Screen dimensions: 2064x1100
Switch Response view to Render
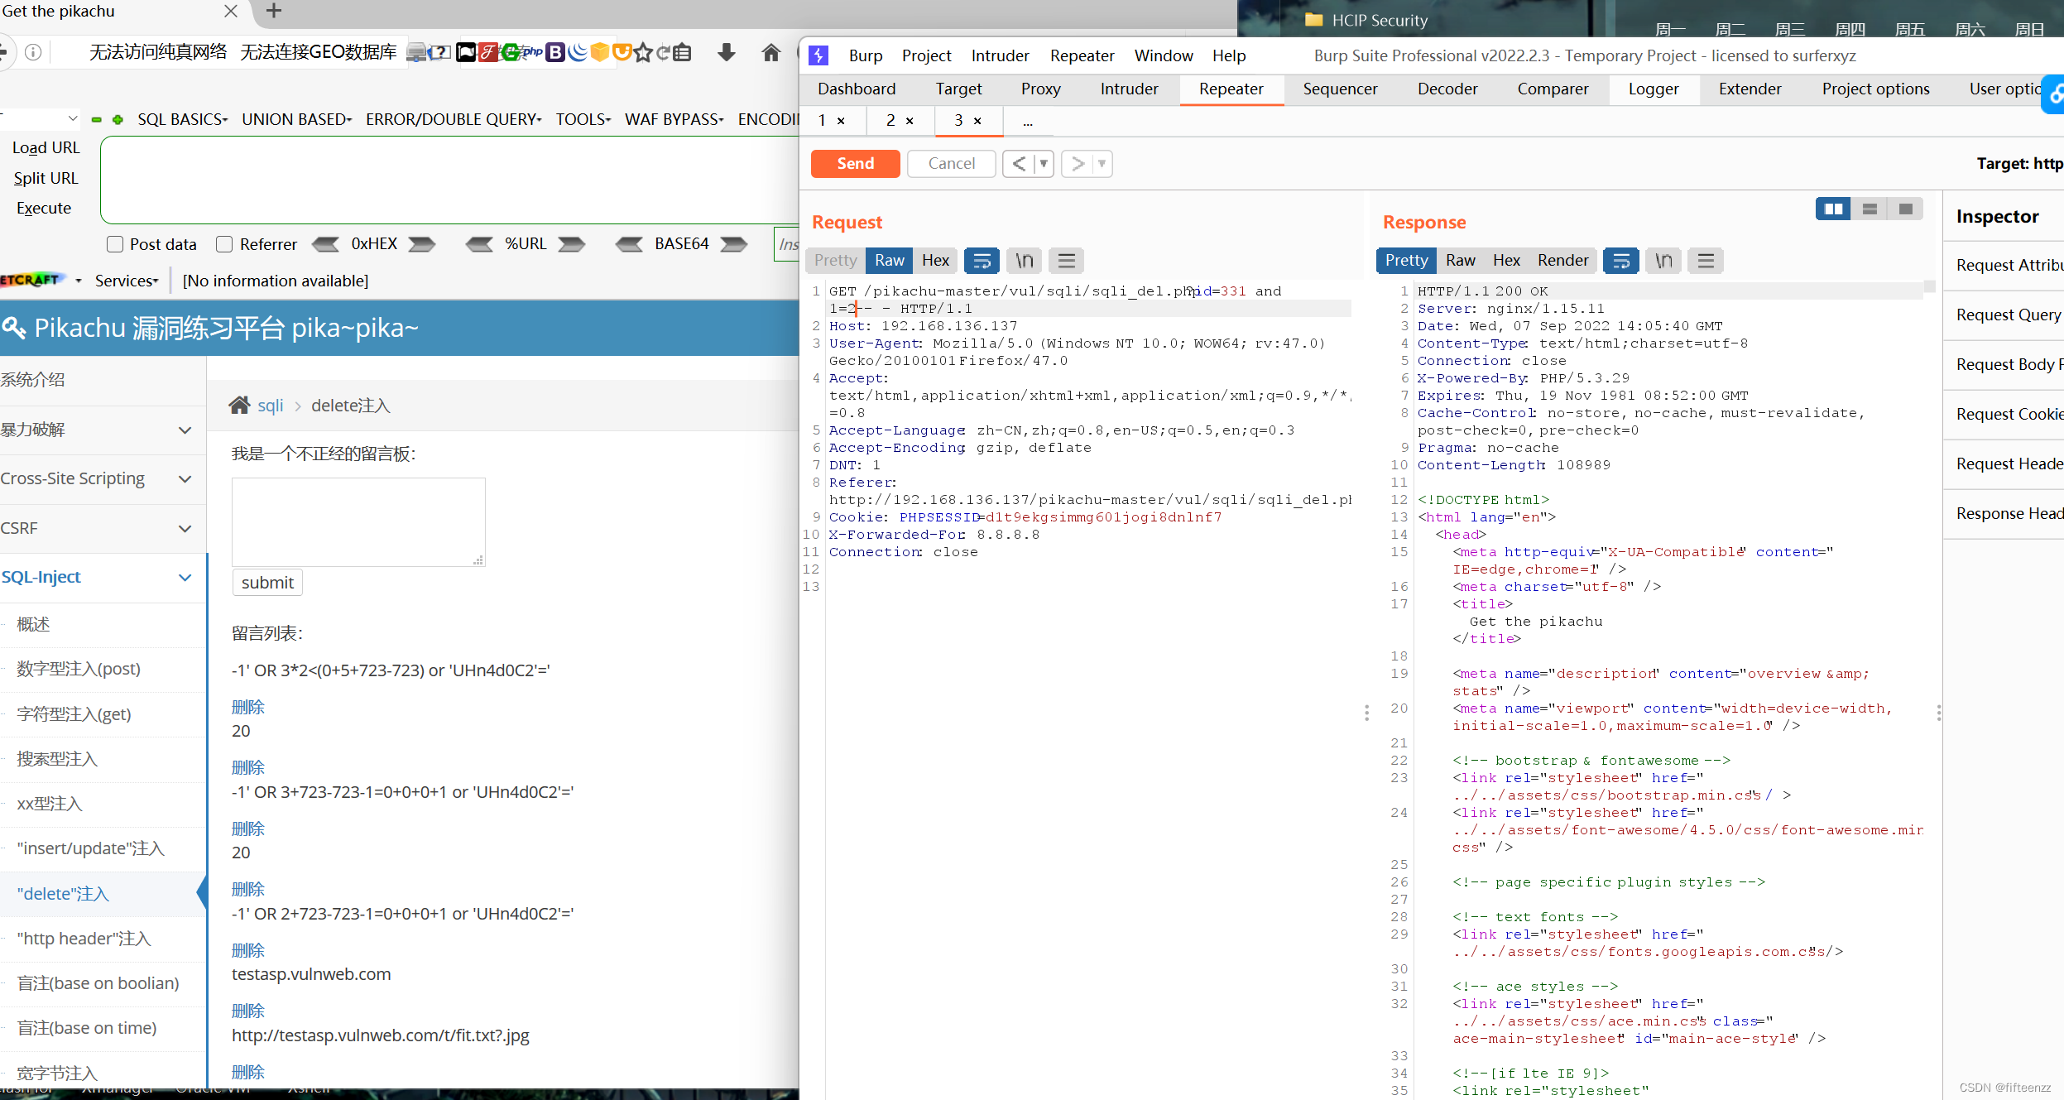[1562, 261]
